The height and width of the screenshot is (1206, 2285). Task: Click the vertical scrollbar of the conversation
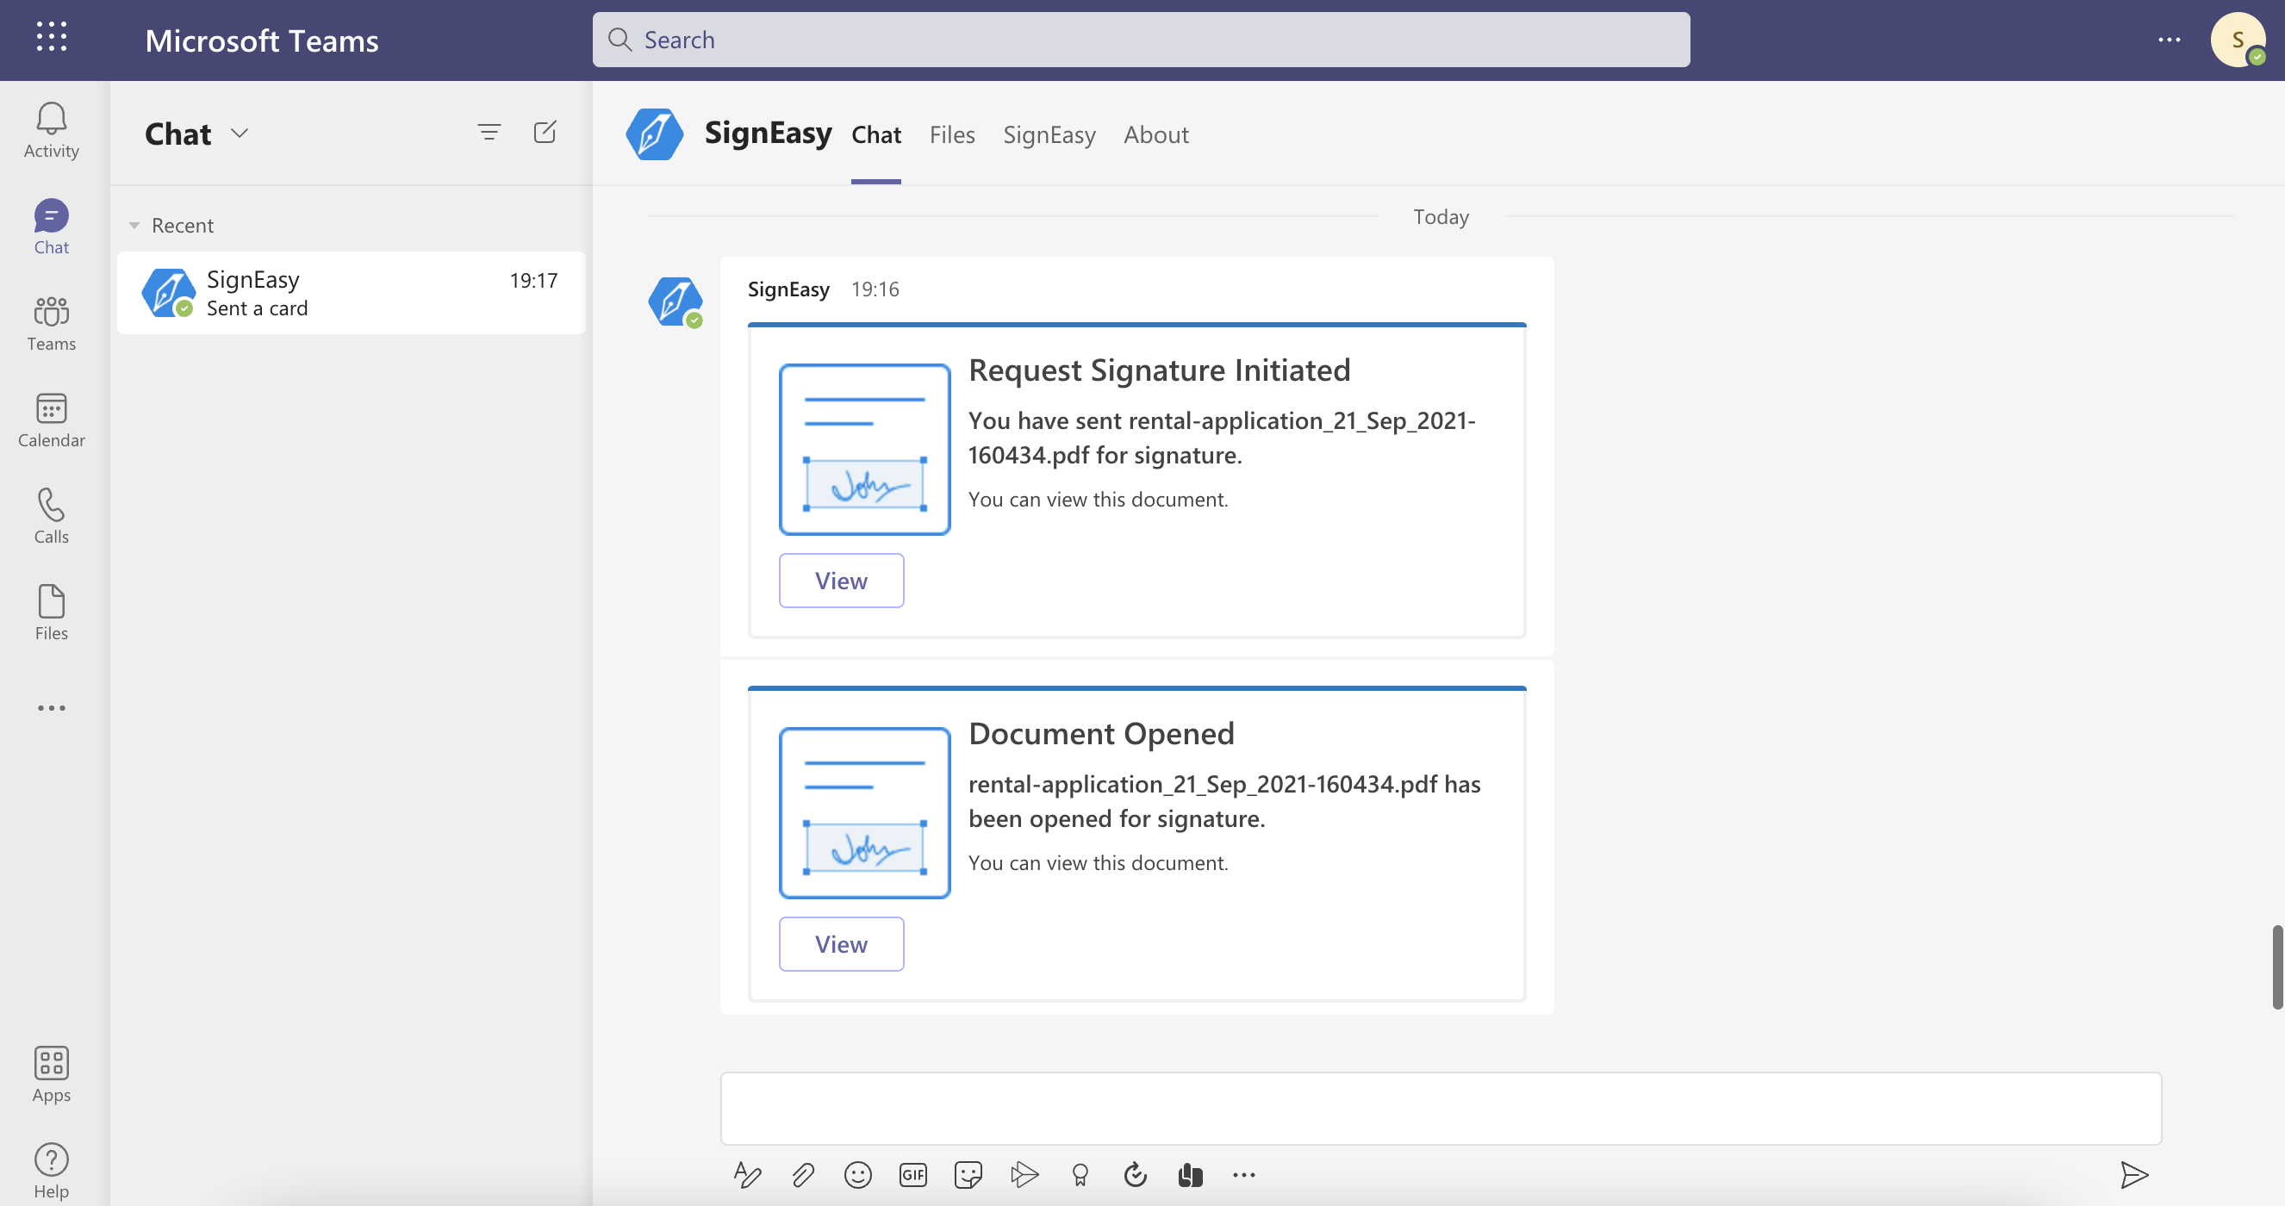click(2277, 967)
